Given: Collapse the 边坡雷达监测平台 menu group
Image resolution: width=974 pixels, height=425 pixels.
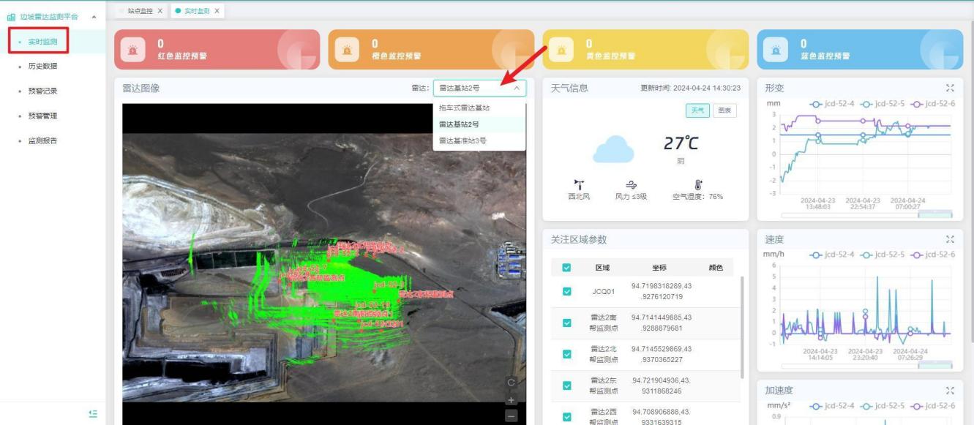Looking at the screenshot, I should (x=94, y=17).
